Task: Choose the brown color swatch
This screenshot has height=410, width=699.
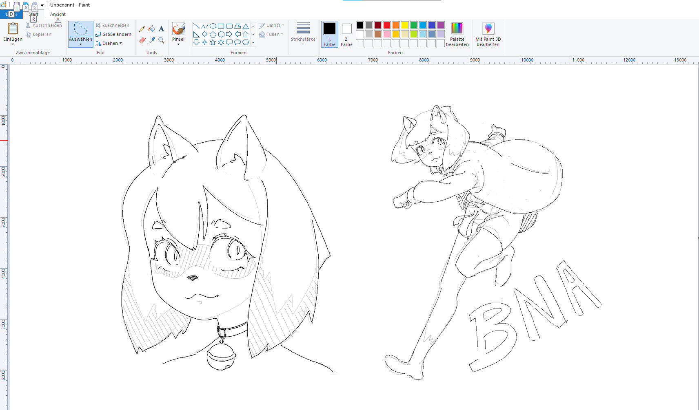Action: [378, 34]
